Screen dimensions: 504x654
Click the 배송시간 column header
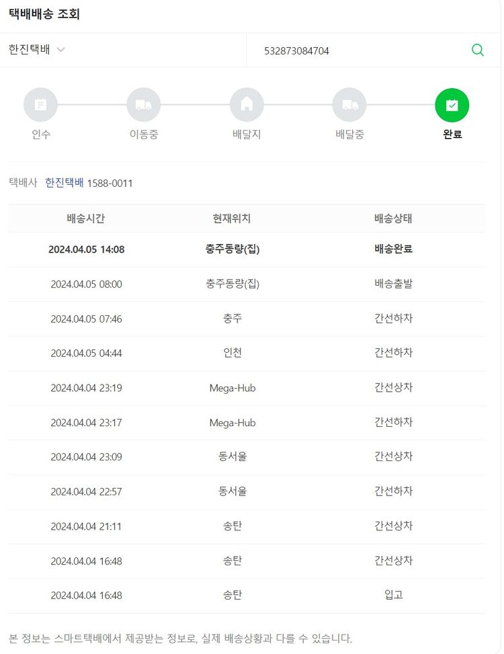86,218
